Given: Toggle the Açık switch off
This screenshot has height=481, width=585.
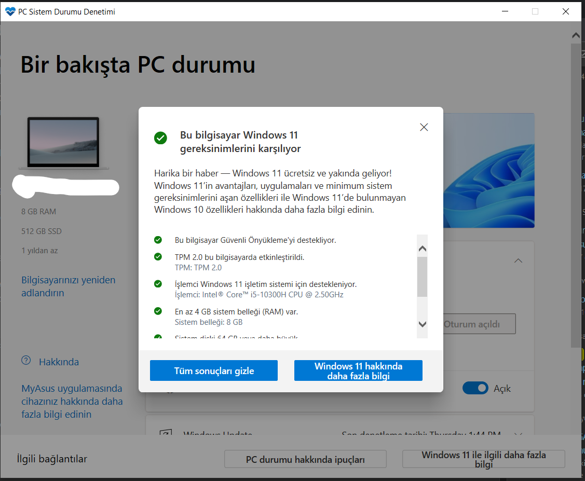Looking at the screenshot, I should [475, 388].
